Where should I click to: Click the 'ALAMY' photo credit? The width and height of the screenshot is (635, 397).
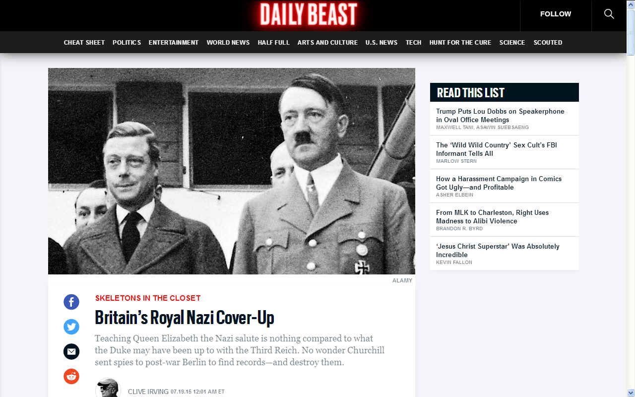[402, 280]
